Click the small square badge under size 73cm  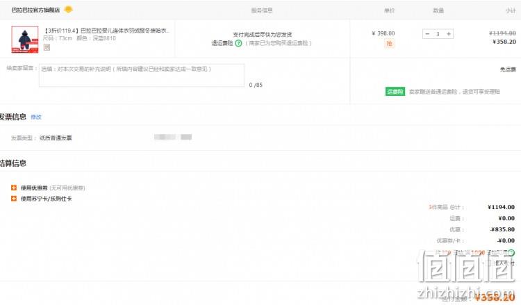click(x=47, y=47)
